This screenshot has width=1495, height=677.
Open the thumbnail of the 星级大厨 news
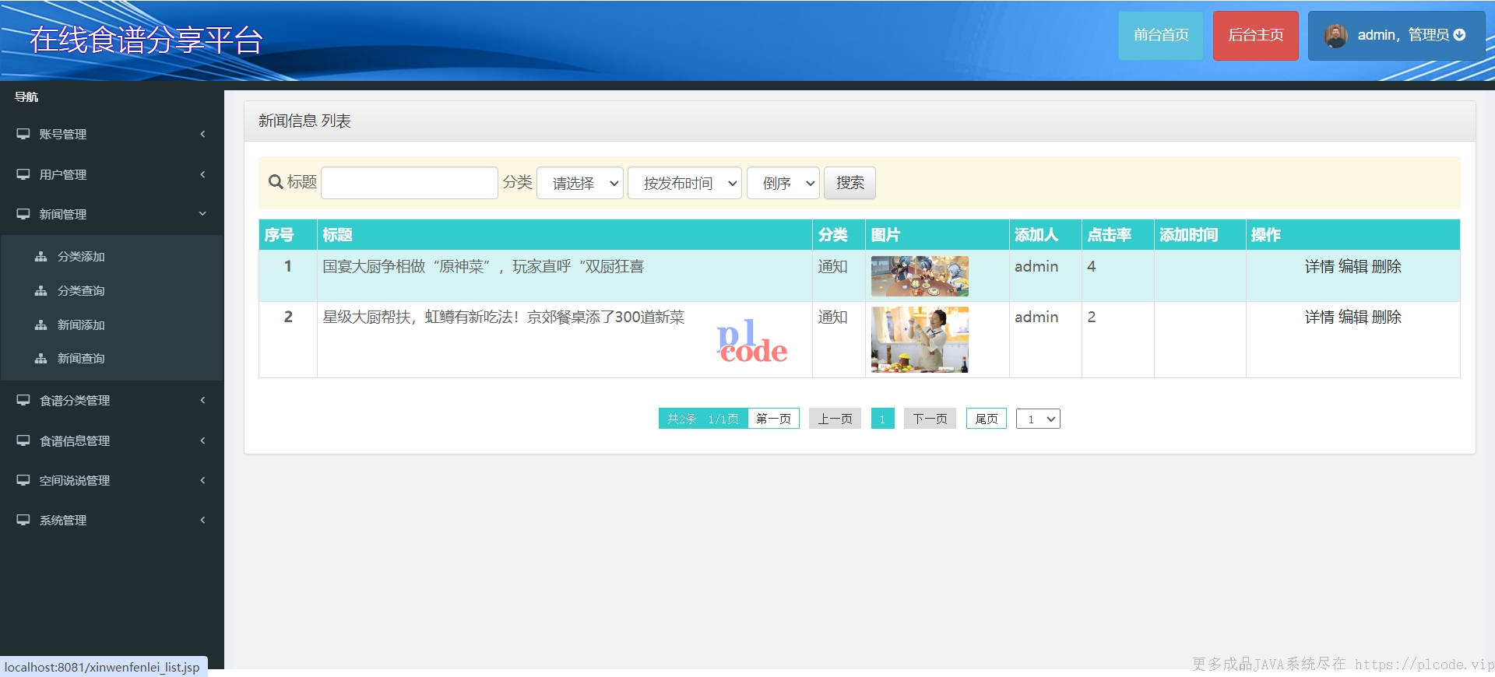tap(920, 339)
